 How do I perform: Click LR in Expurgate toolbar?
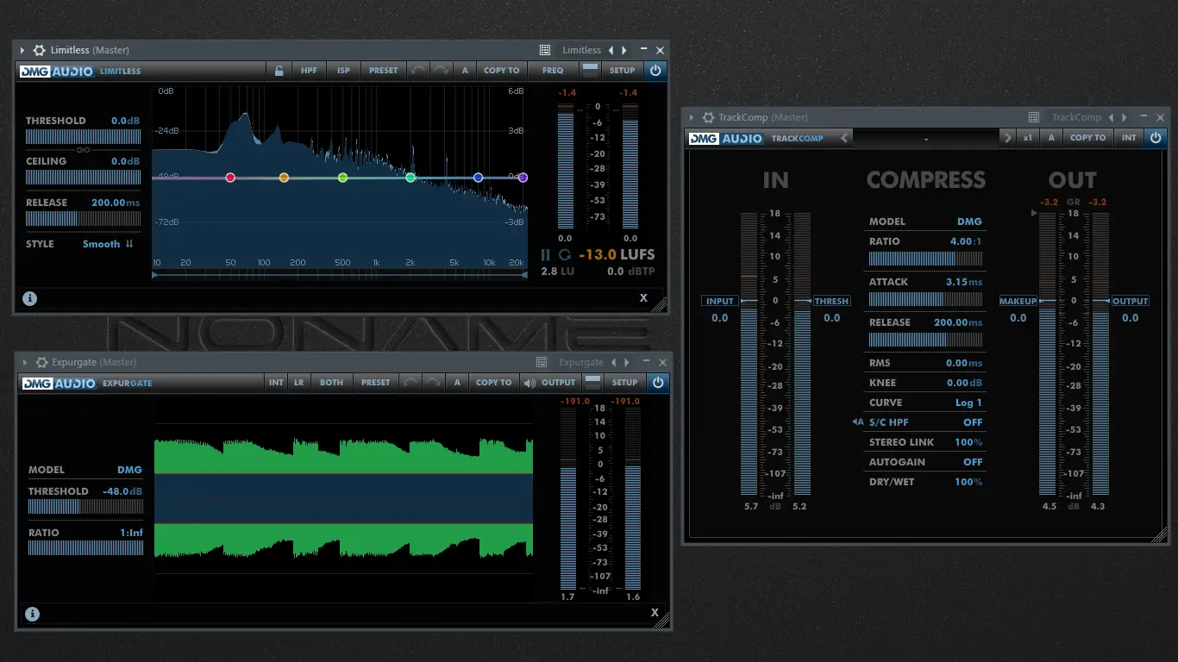298,382
